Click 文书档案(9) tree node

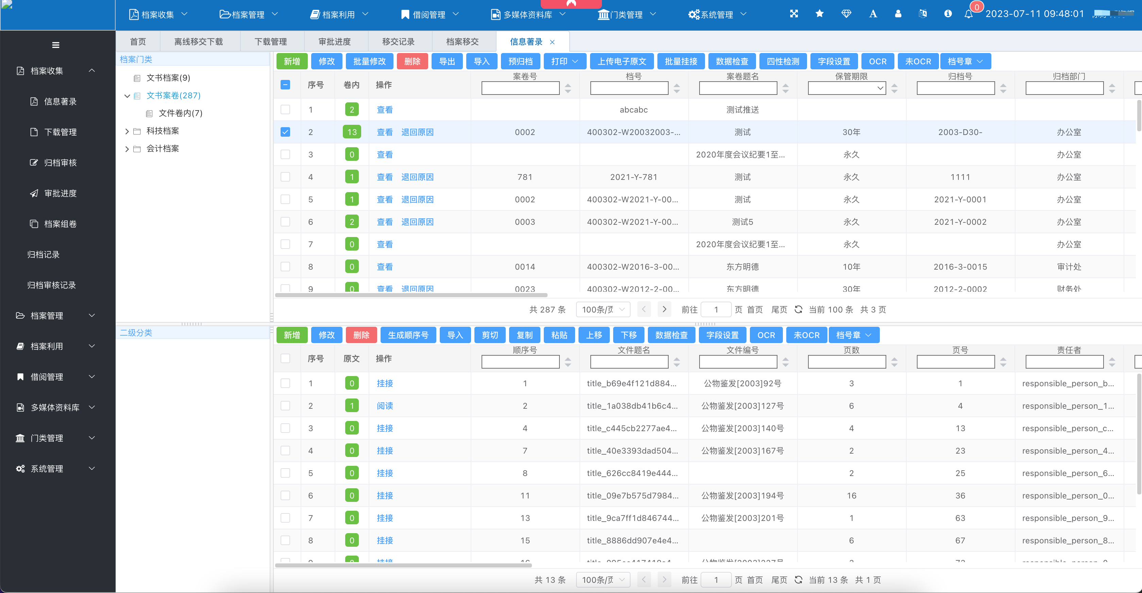pos(168,78)
